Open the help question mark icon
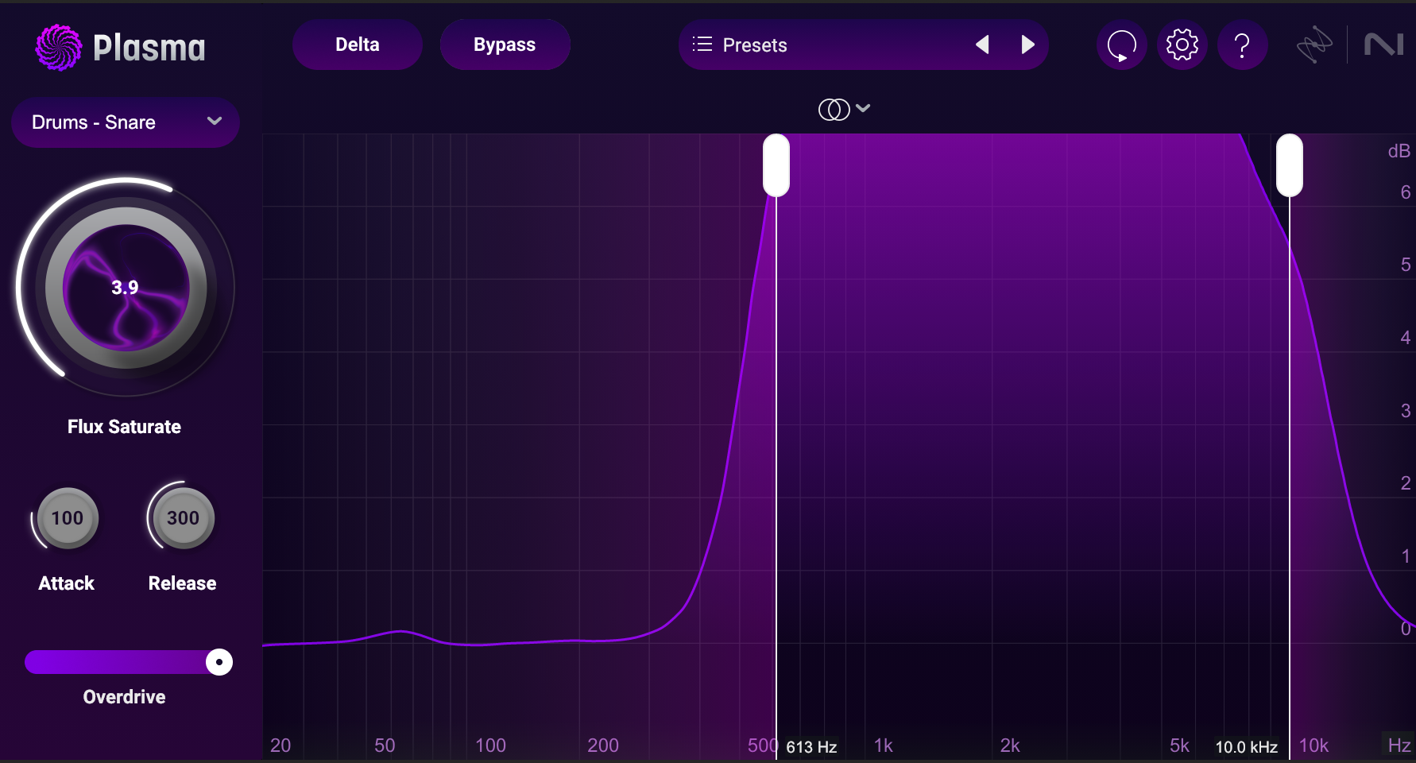 1242,45
